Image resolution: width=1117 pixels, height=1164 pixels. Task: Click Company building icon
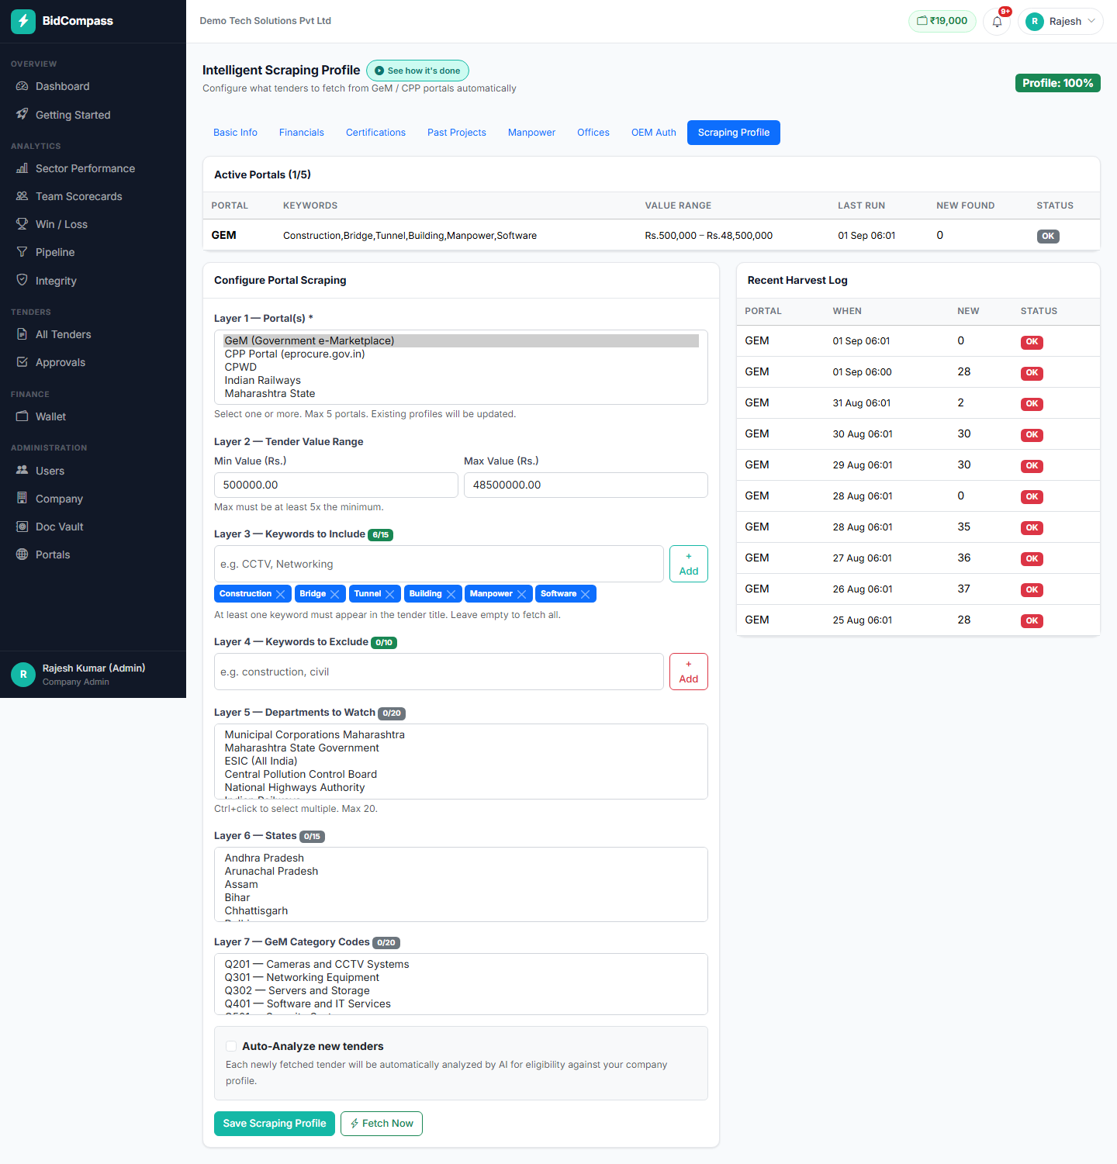(22, 499)
